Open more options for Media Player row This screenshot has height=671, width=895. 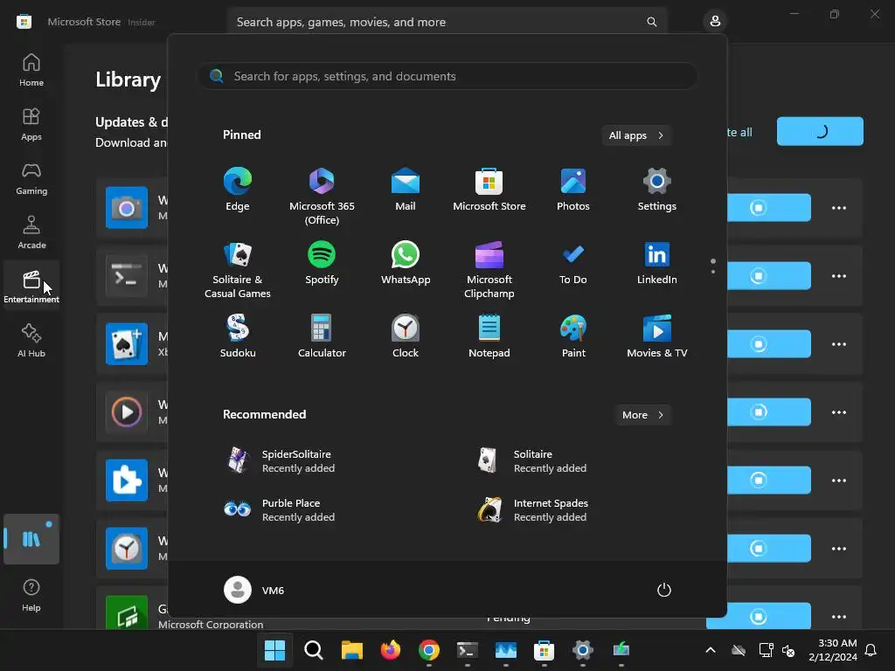[838, 412]
